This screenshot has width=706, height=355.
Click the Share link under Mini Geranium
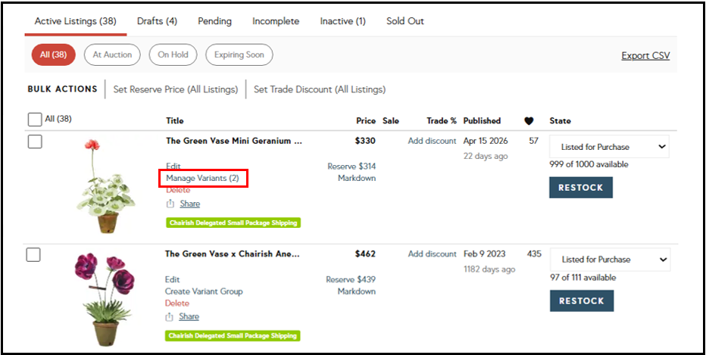190,204
